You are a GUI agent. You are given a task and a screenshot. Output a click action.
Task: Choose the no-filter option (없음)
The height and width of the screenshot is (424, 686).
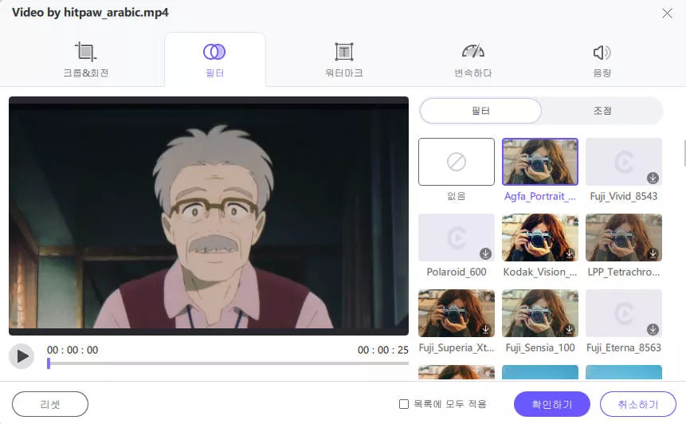pyautogui.click(x=457, y=162)
